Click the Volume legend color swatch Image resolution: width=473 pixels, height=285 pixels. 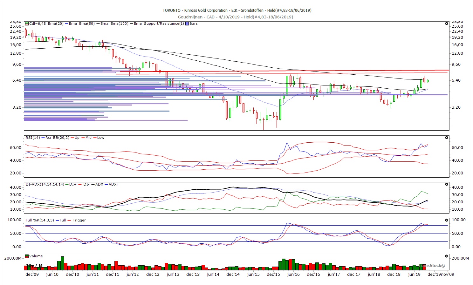27,256
